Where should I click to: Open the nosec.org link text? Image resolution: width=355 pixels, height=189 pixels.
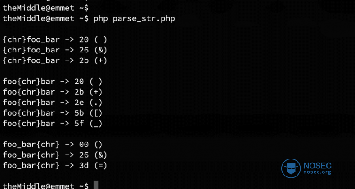tap(317, 172)
